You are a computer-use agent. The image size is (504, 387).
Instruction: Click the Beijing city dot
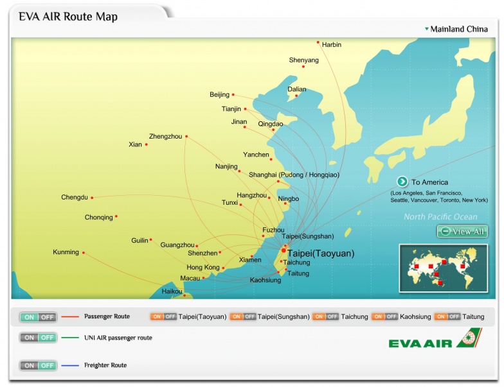pos(233,95)
